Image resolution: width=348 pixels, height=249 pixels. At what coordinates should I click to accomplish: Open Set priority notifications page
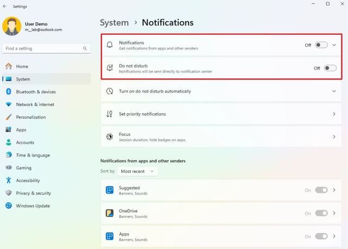point(221,114)
